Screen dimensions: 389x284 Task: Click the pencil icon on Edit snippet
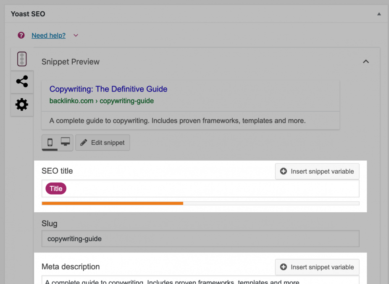[84, 143]
